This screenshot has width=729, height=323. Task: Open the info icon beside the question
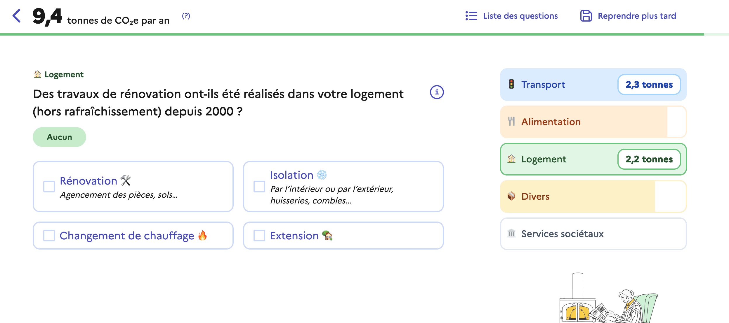pos(437,92)
